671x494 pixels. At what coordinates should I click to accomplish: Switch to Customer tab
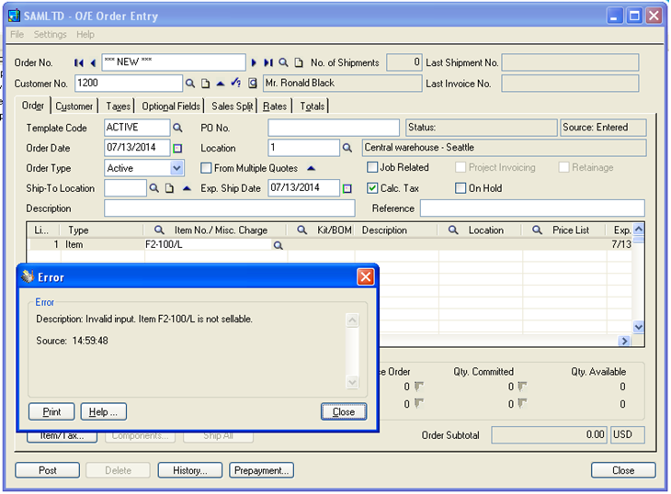pyautogui.click(x=74, y=106)
